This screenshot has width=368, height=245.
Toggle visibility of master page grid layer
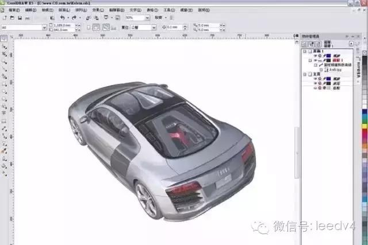pos(316,88)
